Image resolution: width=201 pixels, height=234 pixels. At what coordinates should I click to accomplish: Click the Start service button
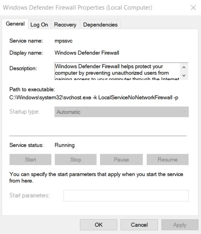(31, 159)
